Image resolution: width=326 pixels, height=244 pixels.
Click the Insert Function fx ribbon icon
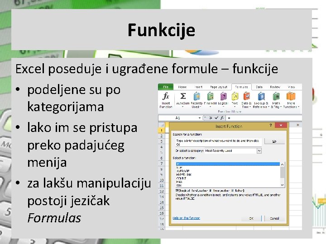coord(166,96)
